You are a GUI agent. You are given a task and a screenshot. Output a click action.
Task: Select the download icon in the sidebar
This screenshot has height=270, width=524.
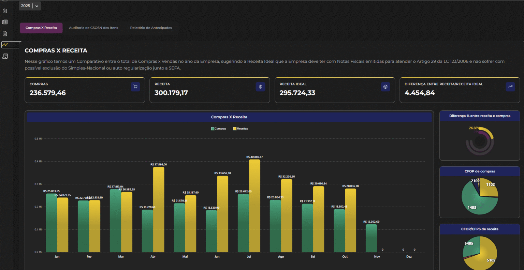[x=5, y=11]
